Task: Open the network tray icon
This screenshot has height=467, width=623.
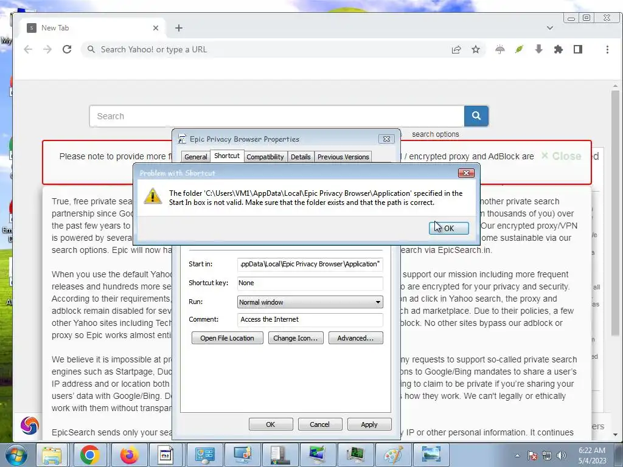Action: click(547, 455)
